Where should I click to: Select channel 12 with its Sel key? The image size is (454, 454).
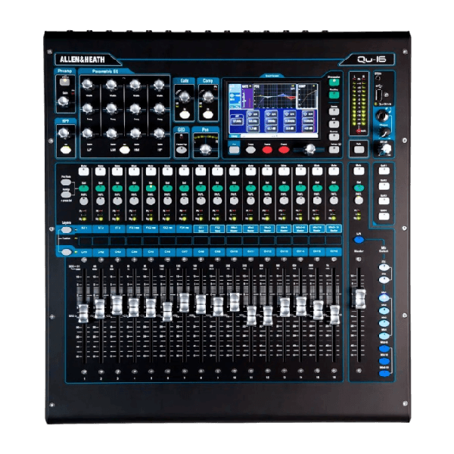coord(267,188)
